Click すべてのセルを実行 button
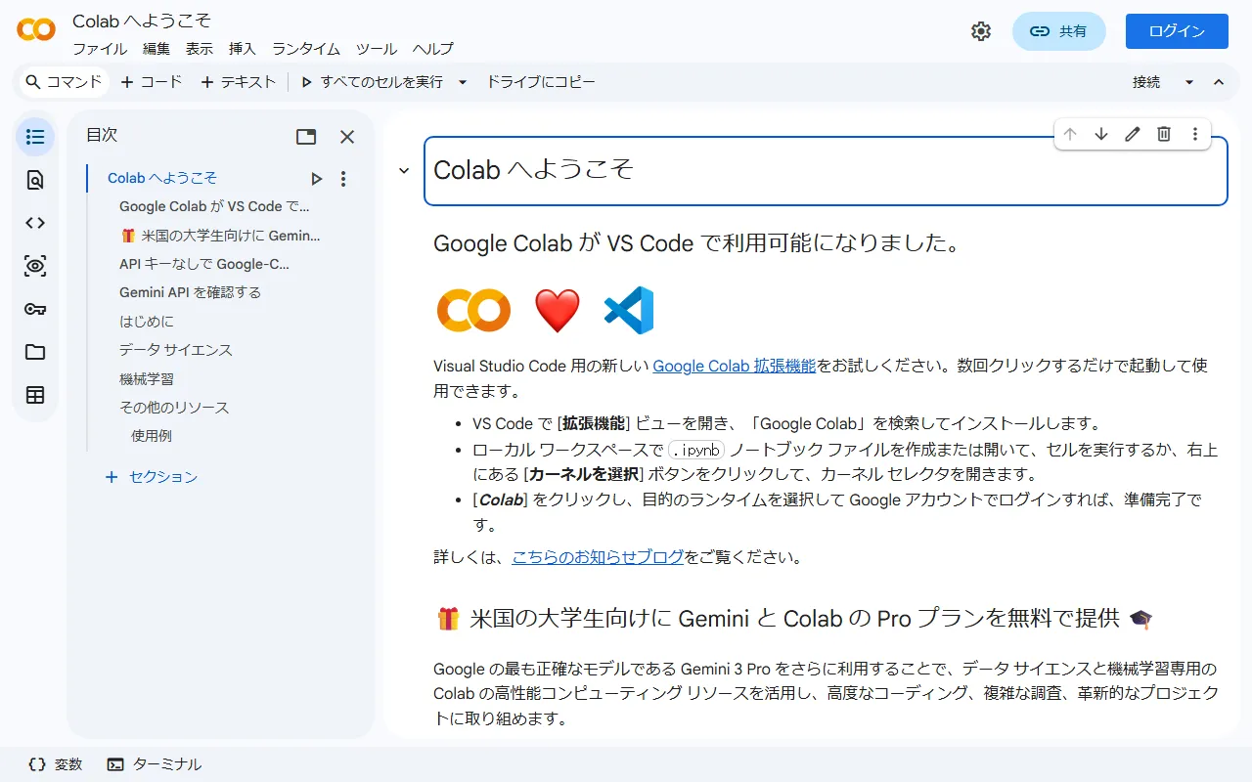Viewport: 1252px width, 782px height. 372,82
